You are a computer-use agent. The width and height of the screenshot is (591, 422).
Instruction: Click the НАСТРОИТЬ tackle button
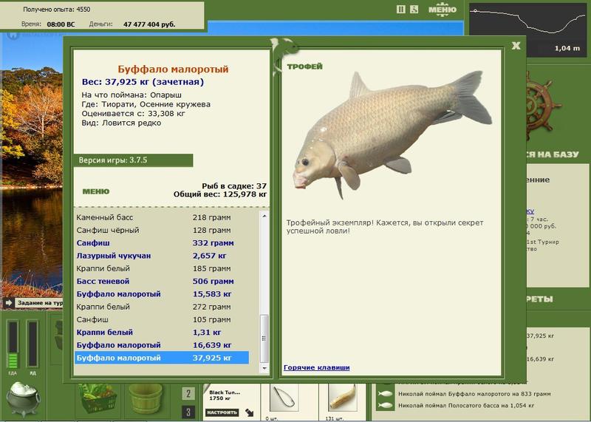pos(222,412)
